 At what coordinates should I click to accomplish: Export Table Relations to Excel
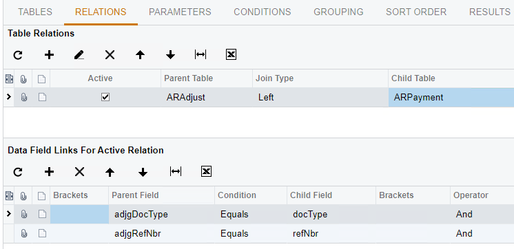pos(231,54)
